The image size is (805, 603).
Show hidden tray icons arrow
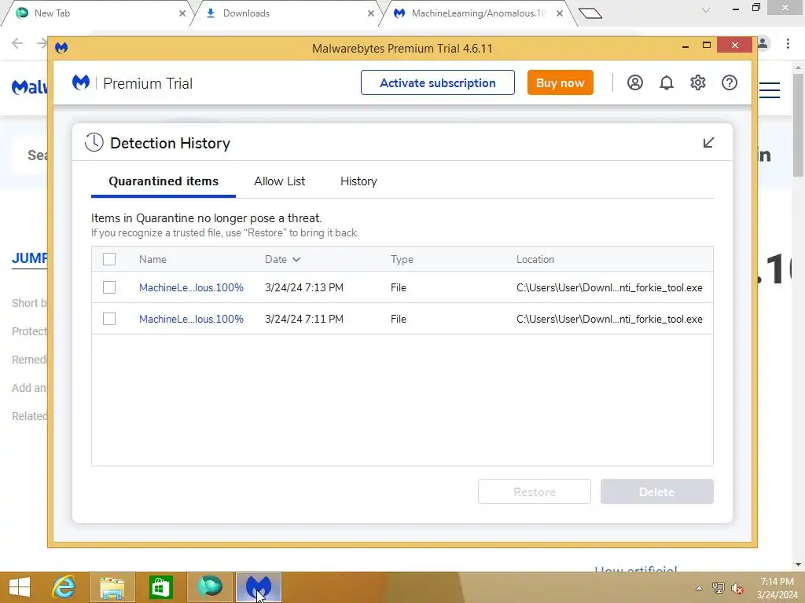pyautogui.click(x=699, y=588)
